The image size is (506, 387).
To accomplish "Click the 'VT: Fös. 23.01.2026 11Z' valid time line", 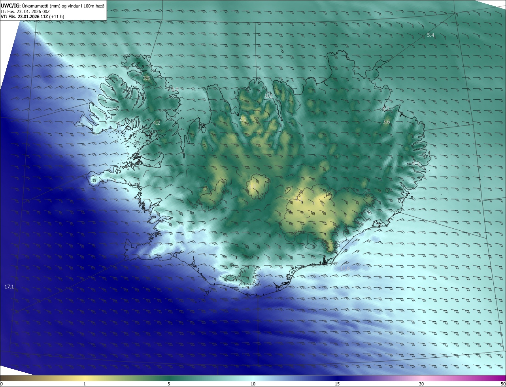I will point(32,17).
